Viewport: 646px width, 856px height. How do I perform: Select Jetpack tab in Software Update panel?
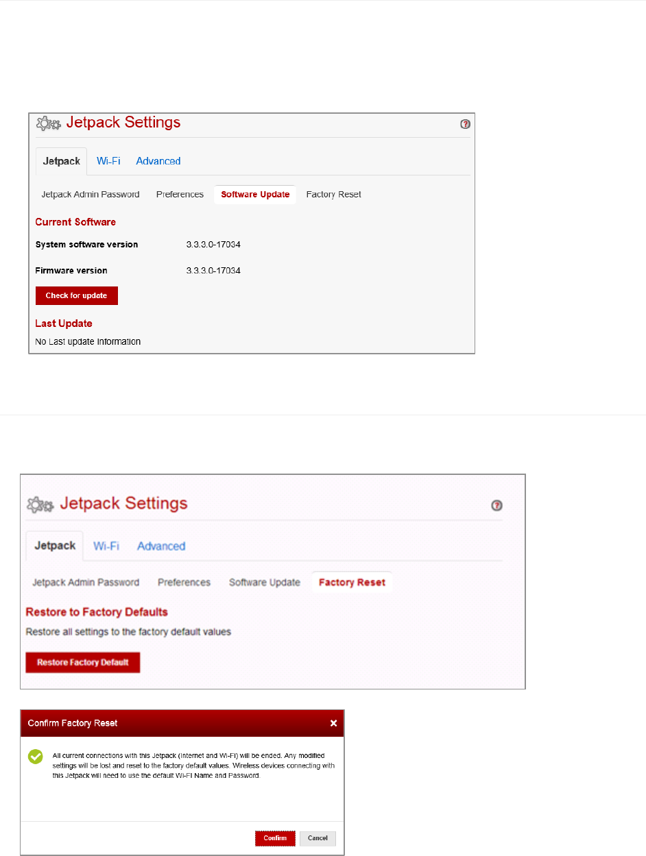(x=61, y=161)
